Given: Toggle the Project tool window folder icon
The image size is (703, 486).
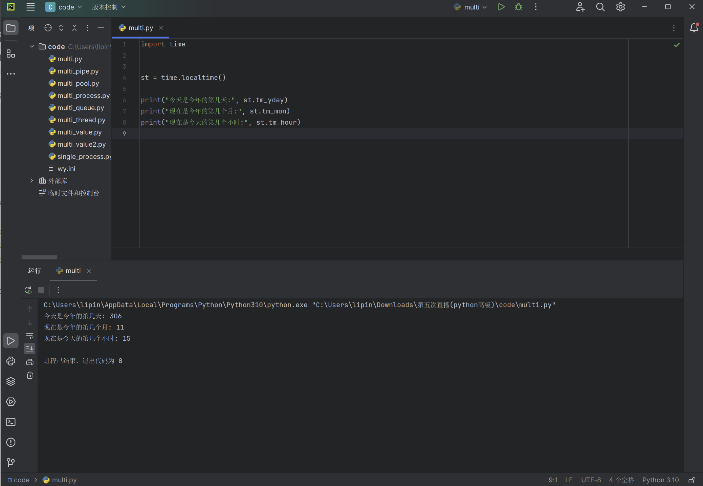Looking at the screenshot, I should (x=11, y=28).
